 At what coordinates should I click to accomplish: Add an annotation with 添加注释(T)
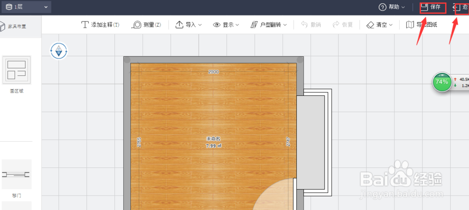point(100,25)
